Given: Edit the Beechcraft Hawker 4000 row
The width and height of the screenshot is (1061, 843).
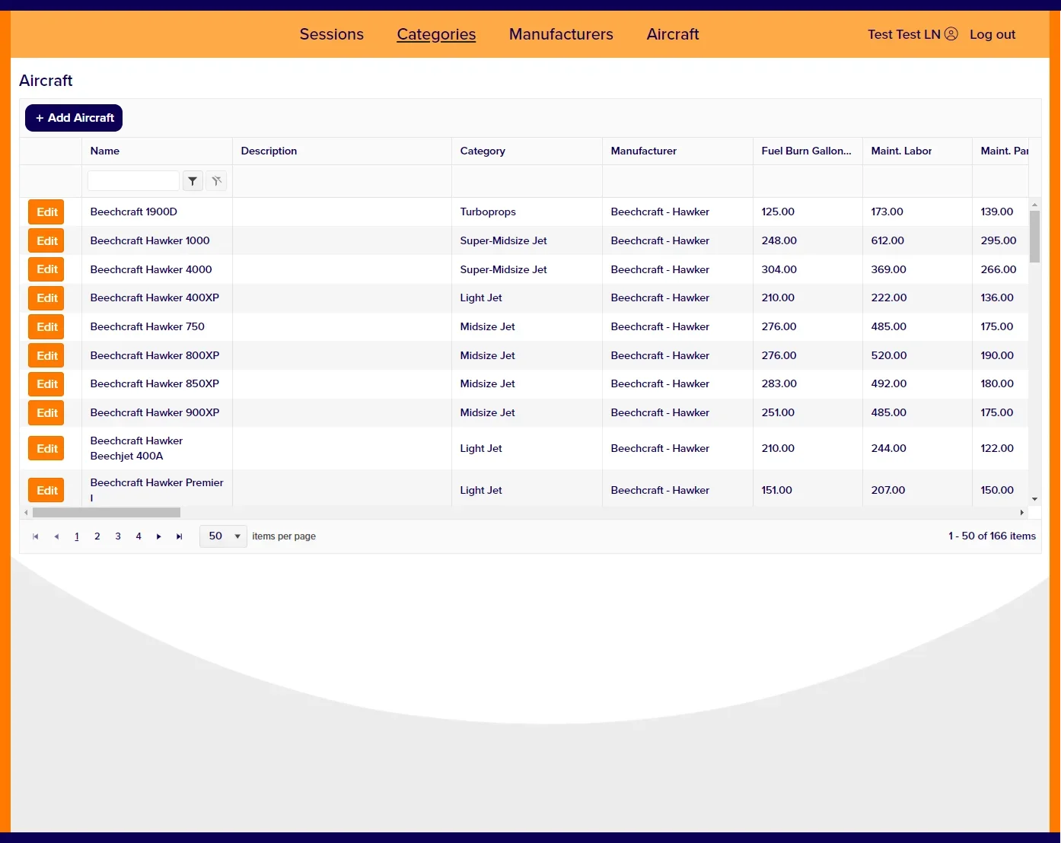Looking at the screenshot, I should pyautogui.click(x=46, y=269).
